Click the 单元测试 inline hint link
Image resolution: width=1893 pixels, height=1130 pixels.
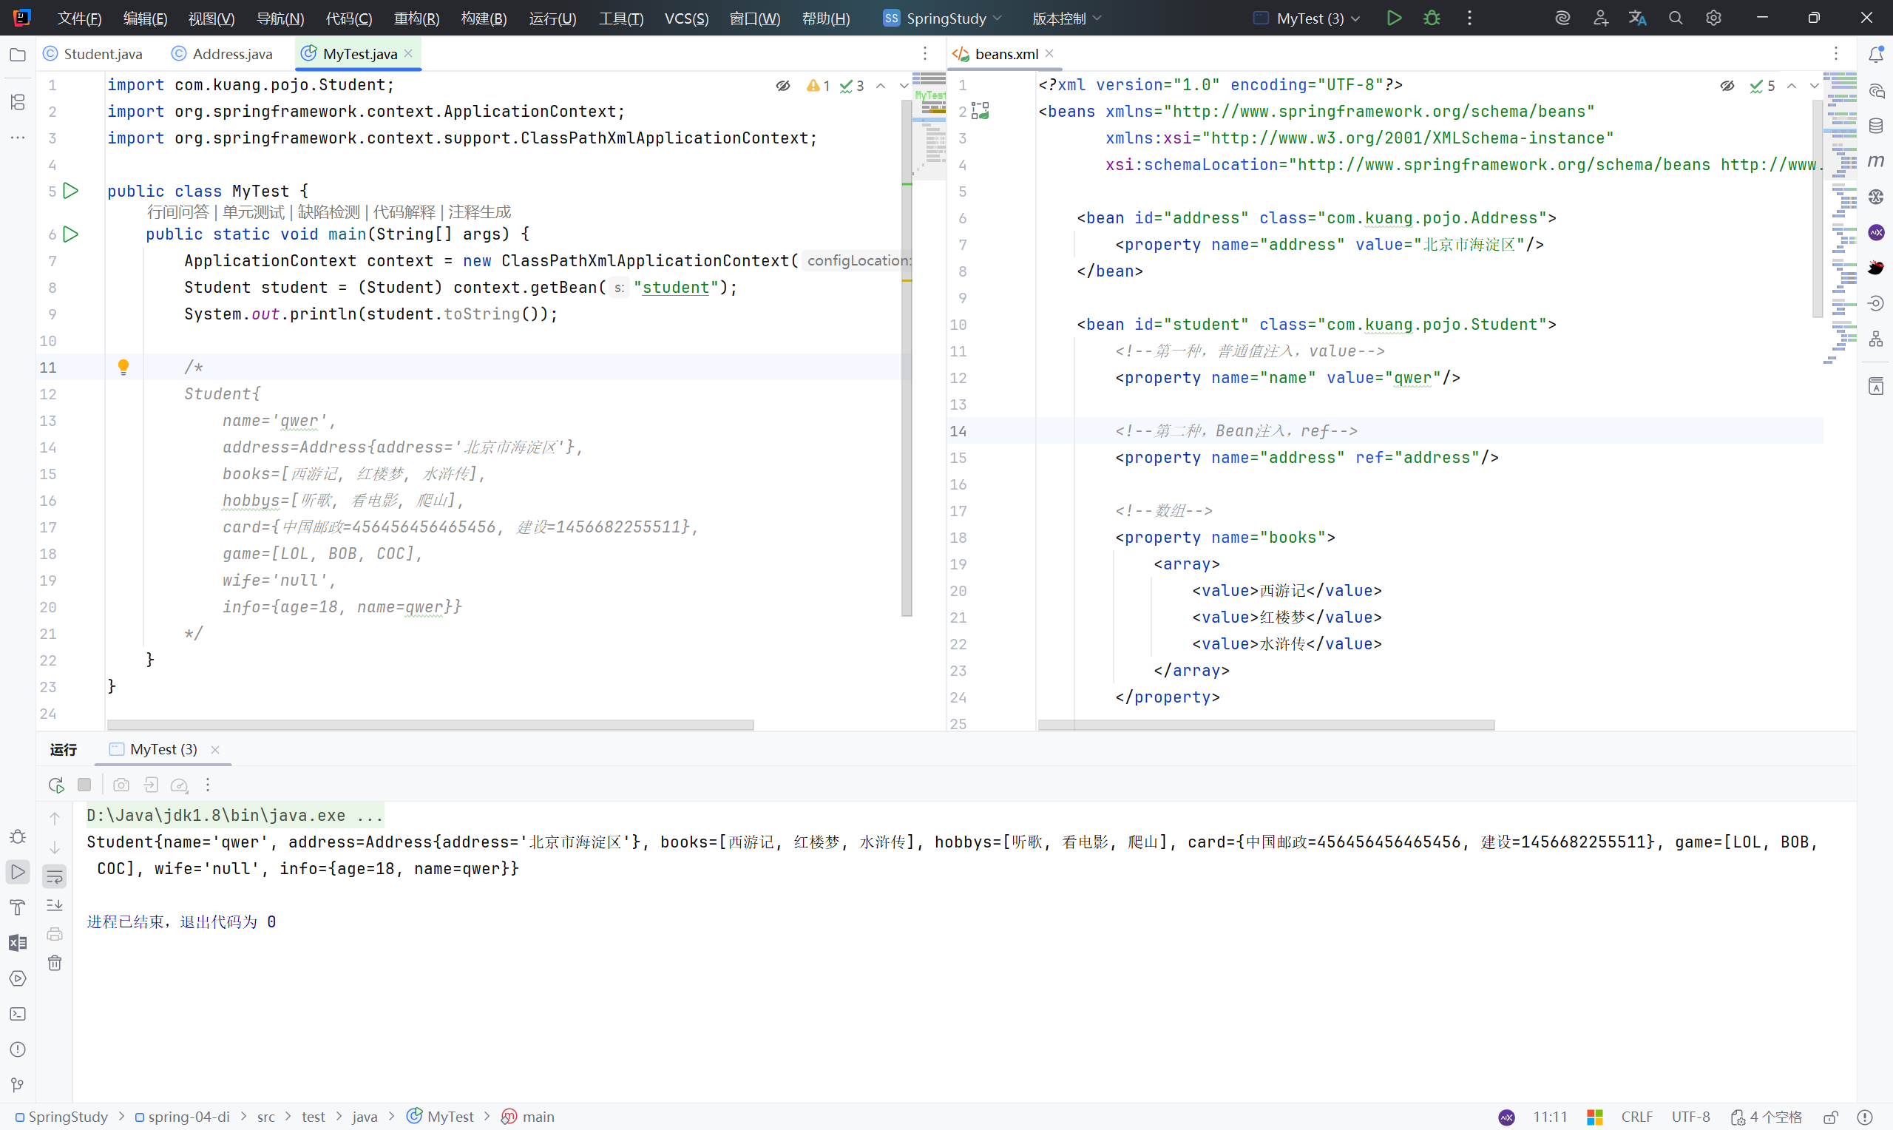(x=253, y=212)
